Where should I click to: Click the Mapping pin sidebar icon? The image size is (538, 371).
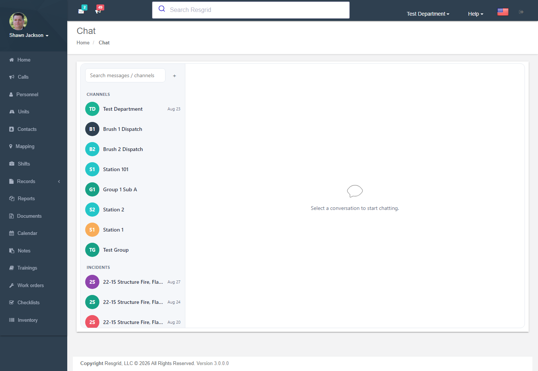coord(11,147)
